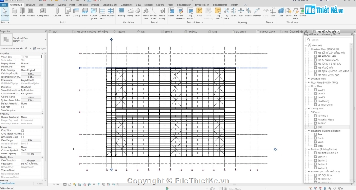The image size is (356, 190).
Task: Expand the Room & Area panel dropdown
Action: (x=195, y=22)
